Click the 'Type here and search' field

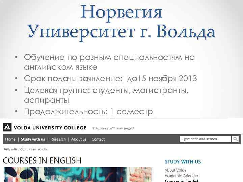[206, 139]
